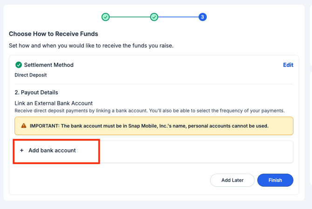The height and width of the screenshot is (209, 312).
Task: Click Link an External Bank Account label
Action: click(x=54, y=103)
